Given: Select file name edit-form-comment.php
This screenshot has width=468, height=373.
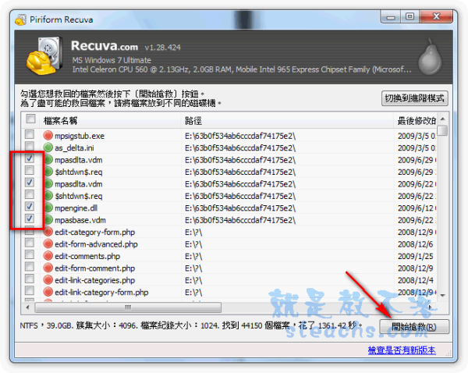Looking at the screenshot, I should click(95, 268).
